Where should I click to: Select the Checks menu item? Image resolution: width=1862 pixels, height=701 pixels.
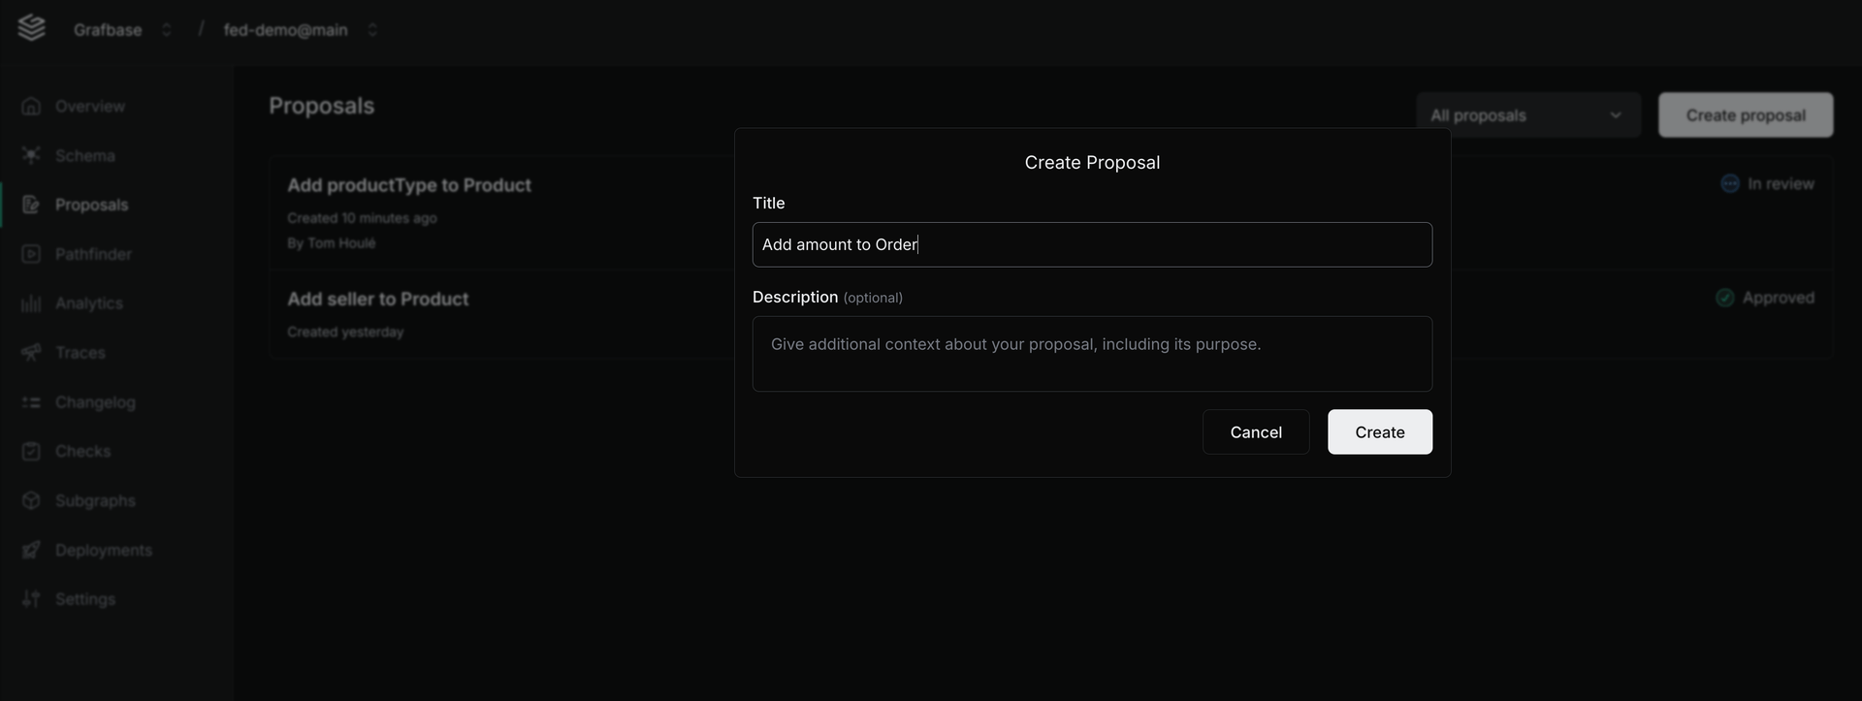click(x=31, y=451)
